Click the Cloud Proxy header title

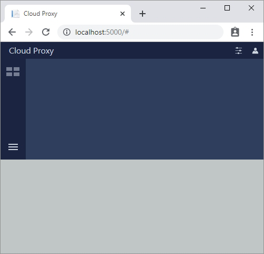click(x=31, y=51)
